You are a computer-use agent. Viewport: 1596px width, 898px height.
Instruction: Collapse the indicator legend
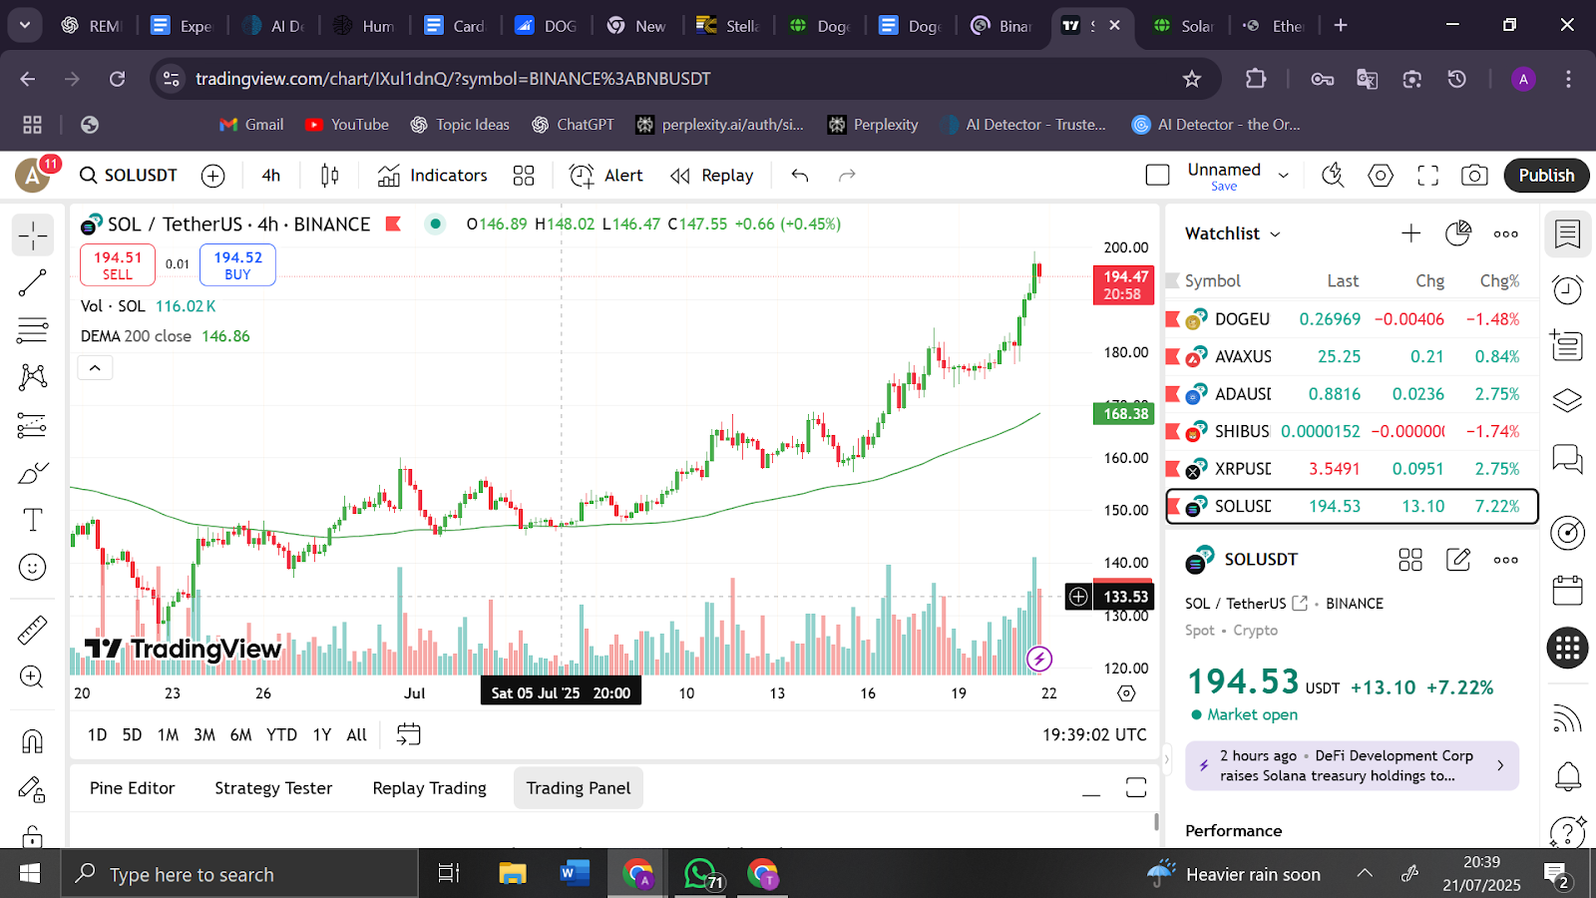(95, 368)
